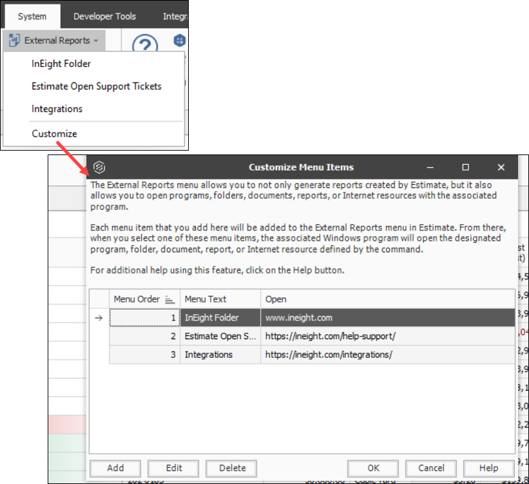Confirm changes with the OK button
This screenshot has height=484, width=529.
click(373, 468)
